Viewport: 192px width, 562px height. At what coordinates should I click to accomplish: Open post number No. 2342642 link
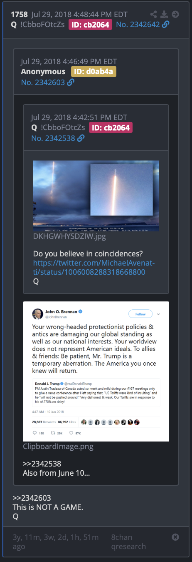(138, 25)
